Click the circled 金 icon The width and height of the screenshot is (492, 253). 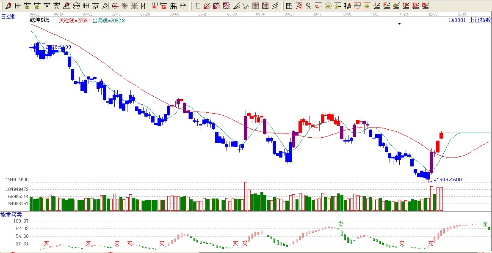coord(328,6)
